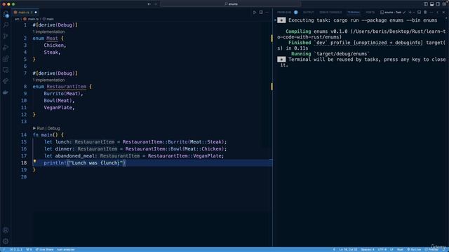Click '1 implementation' lens above enum RestaurantItem

click(x=48, y=80)
